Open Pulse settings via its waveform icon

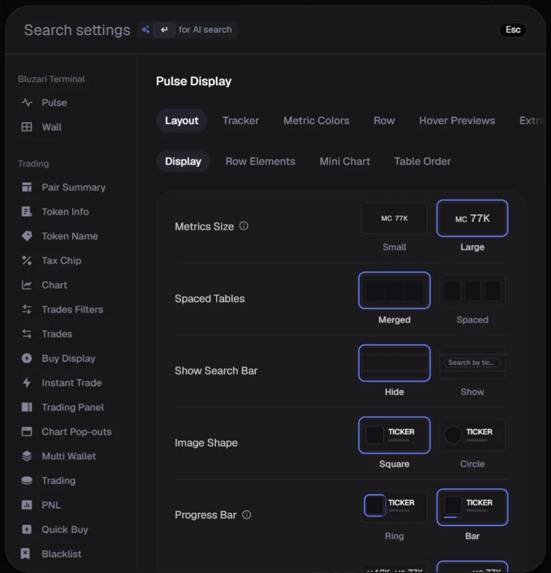coord(27,103)
